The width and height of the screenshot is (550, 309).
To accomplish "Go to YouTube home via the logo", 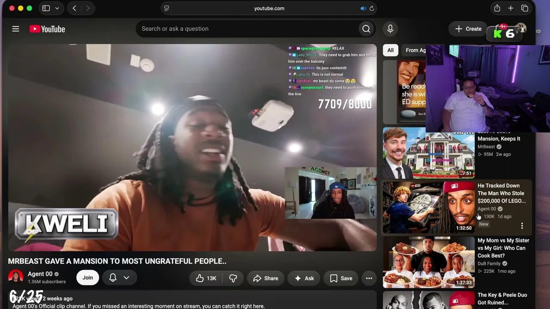I will tap(47, 29).
